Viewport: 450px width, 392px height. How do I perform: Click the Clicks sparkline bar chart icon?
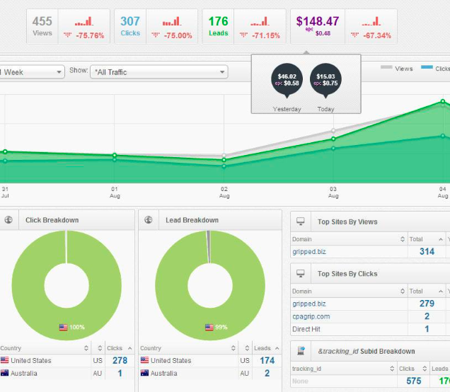[x=172, y=21]
